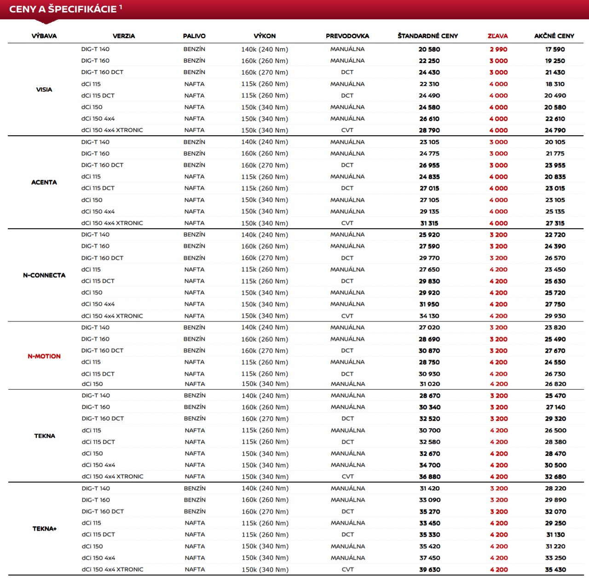Select standard price 35 270
This screenshot has height=585, width=589.
pos(430,512)
